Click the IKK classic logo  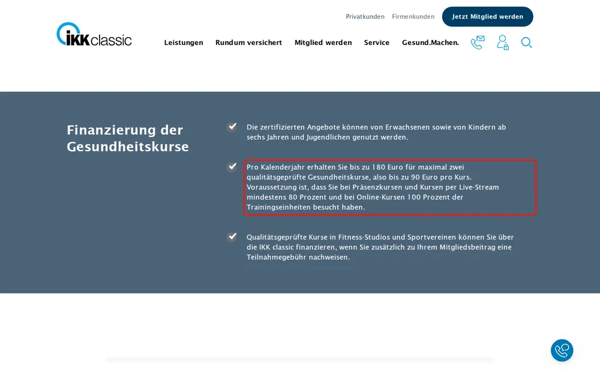94,34
